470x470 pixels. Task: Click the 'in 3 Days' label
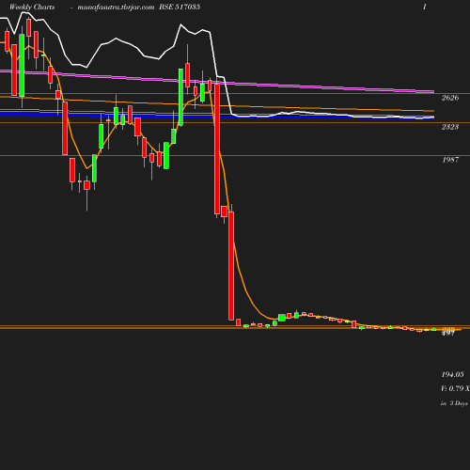click(454, 403)
